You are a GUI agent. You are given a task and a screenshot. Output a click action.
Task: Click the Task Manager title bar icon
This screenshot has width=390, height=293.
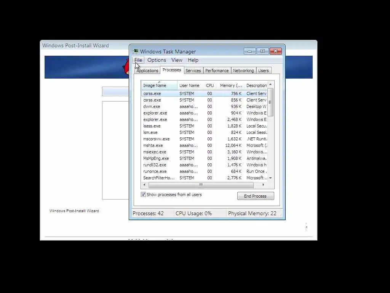click(x=136, y=52)
